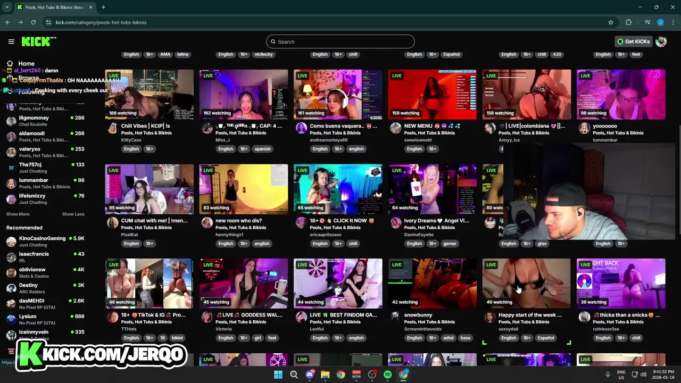
Task: Select Destiny recommended channel
Action: (x=45, y=288)
